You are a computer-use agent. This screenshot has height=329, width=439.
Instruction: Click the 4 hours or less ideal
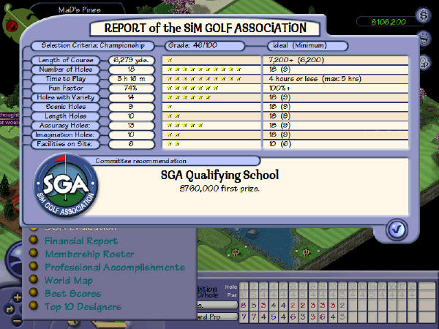pyautogui.click(x=315, y=79)
